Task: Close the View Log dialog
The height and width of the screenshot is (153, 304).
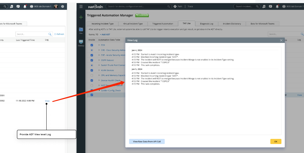Action: point(281,40)
